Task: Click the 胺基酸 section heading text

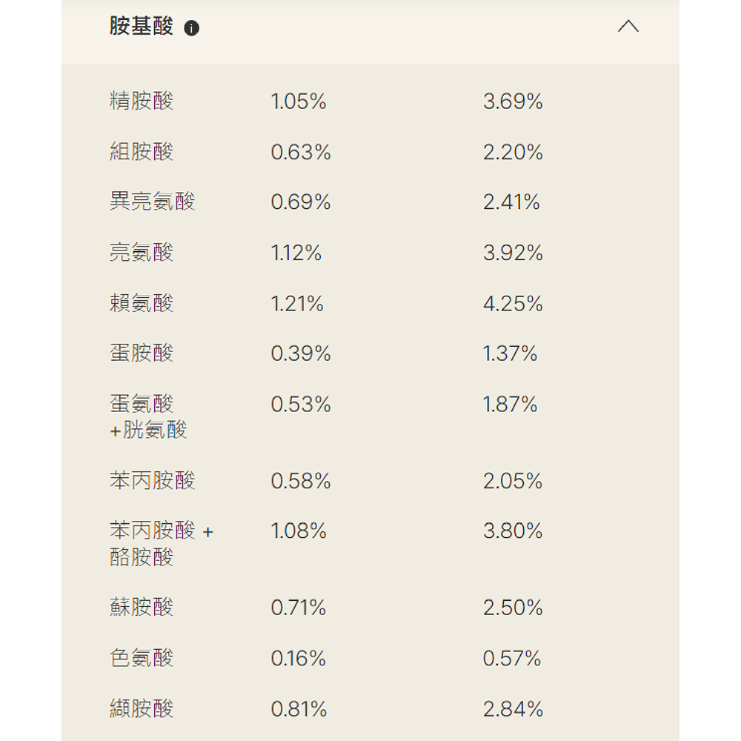Action: [x=141, y=27]
